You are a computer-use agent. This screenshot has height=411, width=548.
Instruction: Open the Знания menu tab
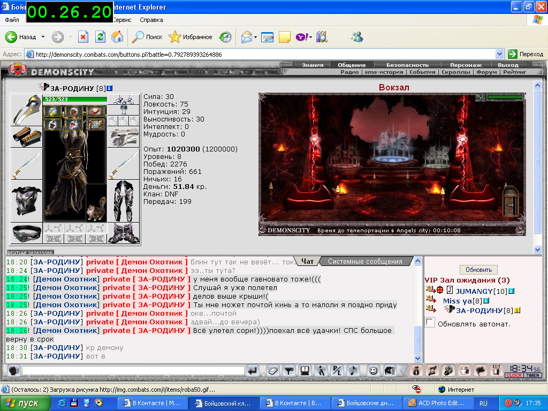(313, 65)
